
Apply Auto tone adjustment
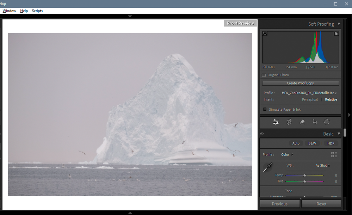pos(296,143)
